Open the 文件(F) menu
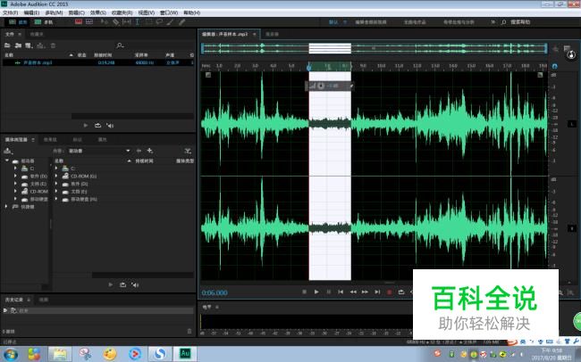581x362 pixels. click(11, 12)
